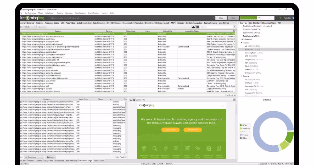Open the Visualisations menu

80,13
